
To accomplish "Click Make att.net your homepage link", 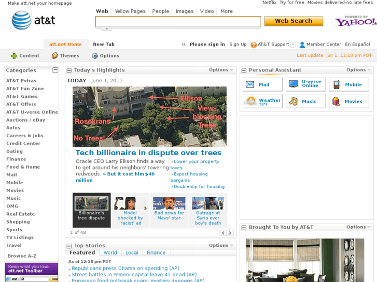I will click(40, 3).
